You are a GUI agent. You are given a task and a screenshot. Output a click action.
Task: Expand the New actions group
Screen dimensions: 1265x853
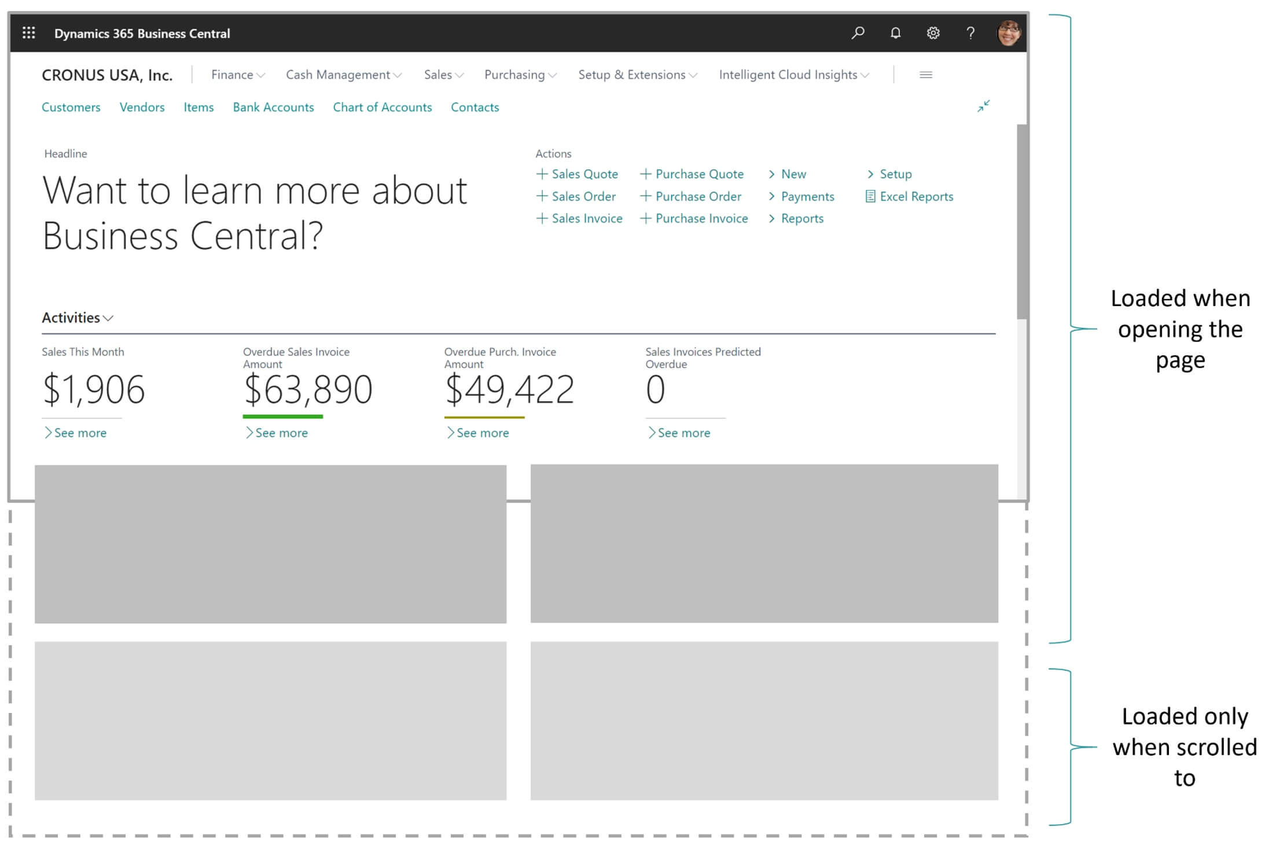coord(787,174)
